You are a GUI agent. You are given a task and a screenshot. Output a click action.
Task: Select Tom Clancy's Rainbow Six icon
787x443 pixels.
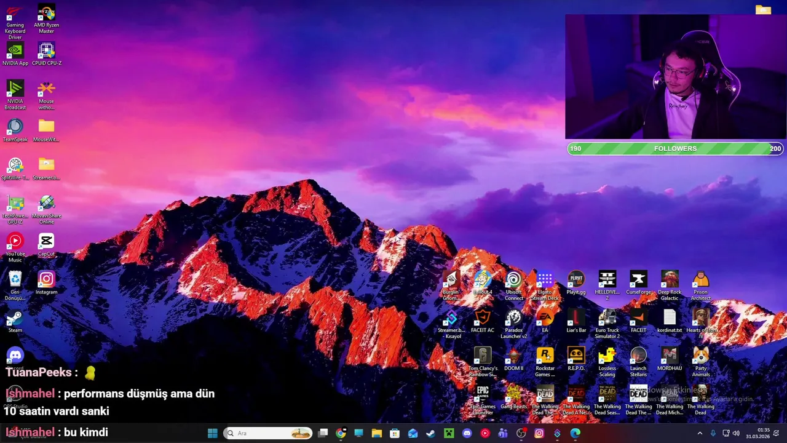[x=483, y=362]
